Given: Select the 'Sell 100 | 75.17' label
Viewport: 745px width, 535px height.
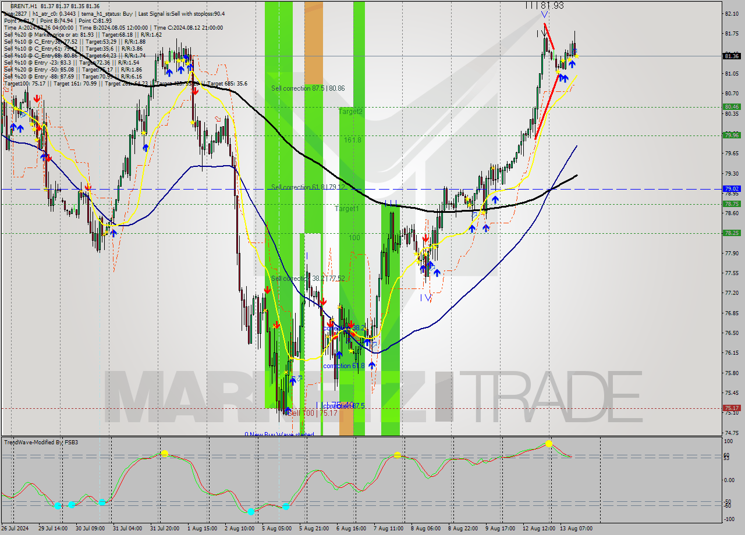Looking at the screenshot, I should tap(313, 413).
